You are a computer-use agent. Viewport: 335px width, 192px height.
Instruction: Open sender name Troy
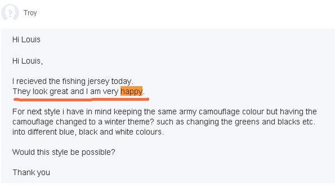[30, 13]
